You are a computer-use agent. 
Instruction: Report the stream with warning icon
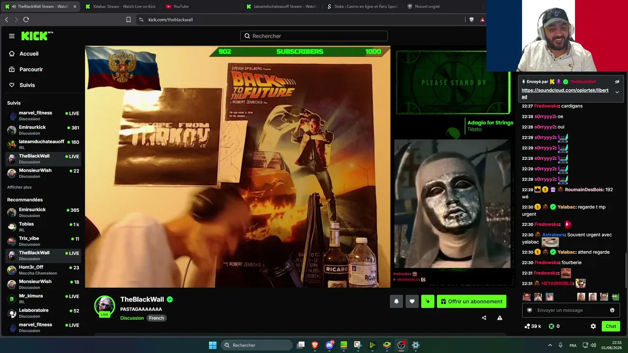[499, 318]
